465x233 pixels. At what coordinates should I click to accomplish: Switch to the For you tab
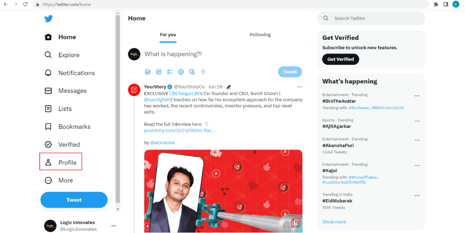point(168,35)
